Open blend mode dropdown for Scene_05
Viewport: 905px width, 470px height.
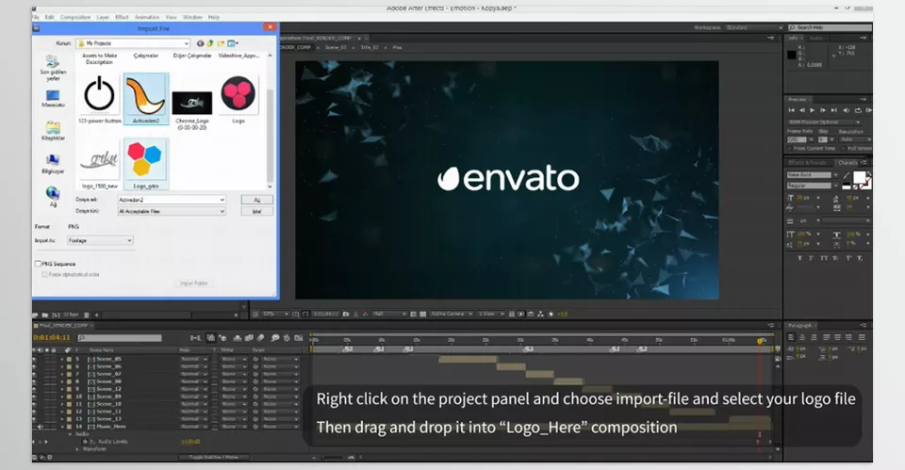(x=193, y=359)
